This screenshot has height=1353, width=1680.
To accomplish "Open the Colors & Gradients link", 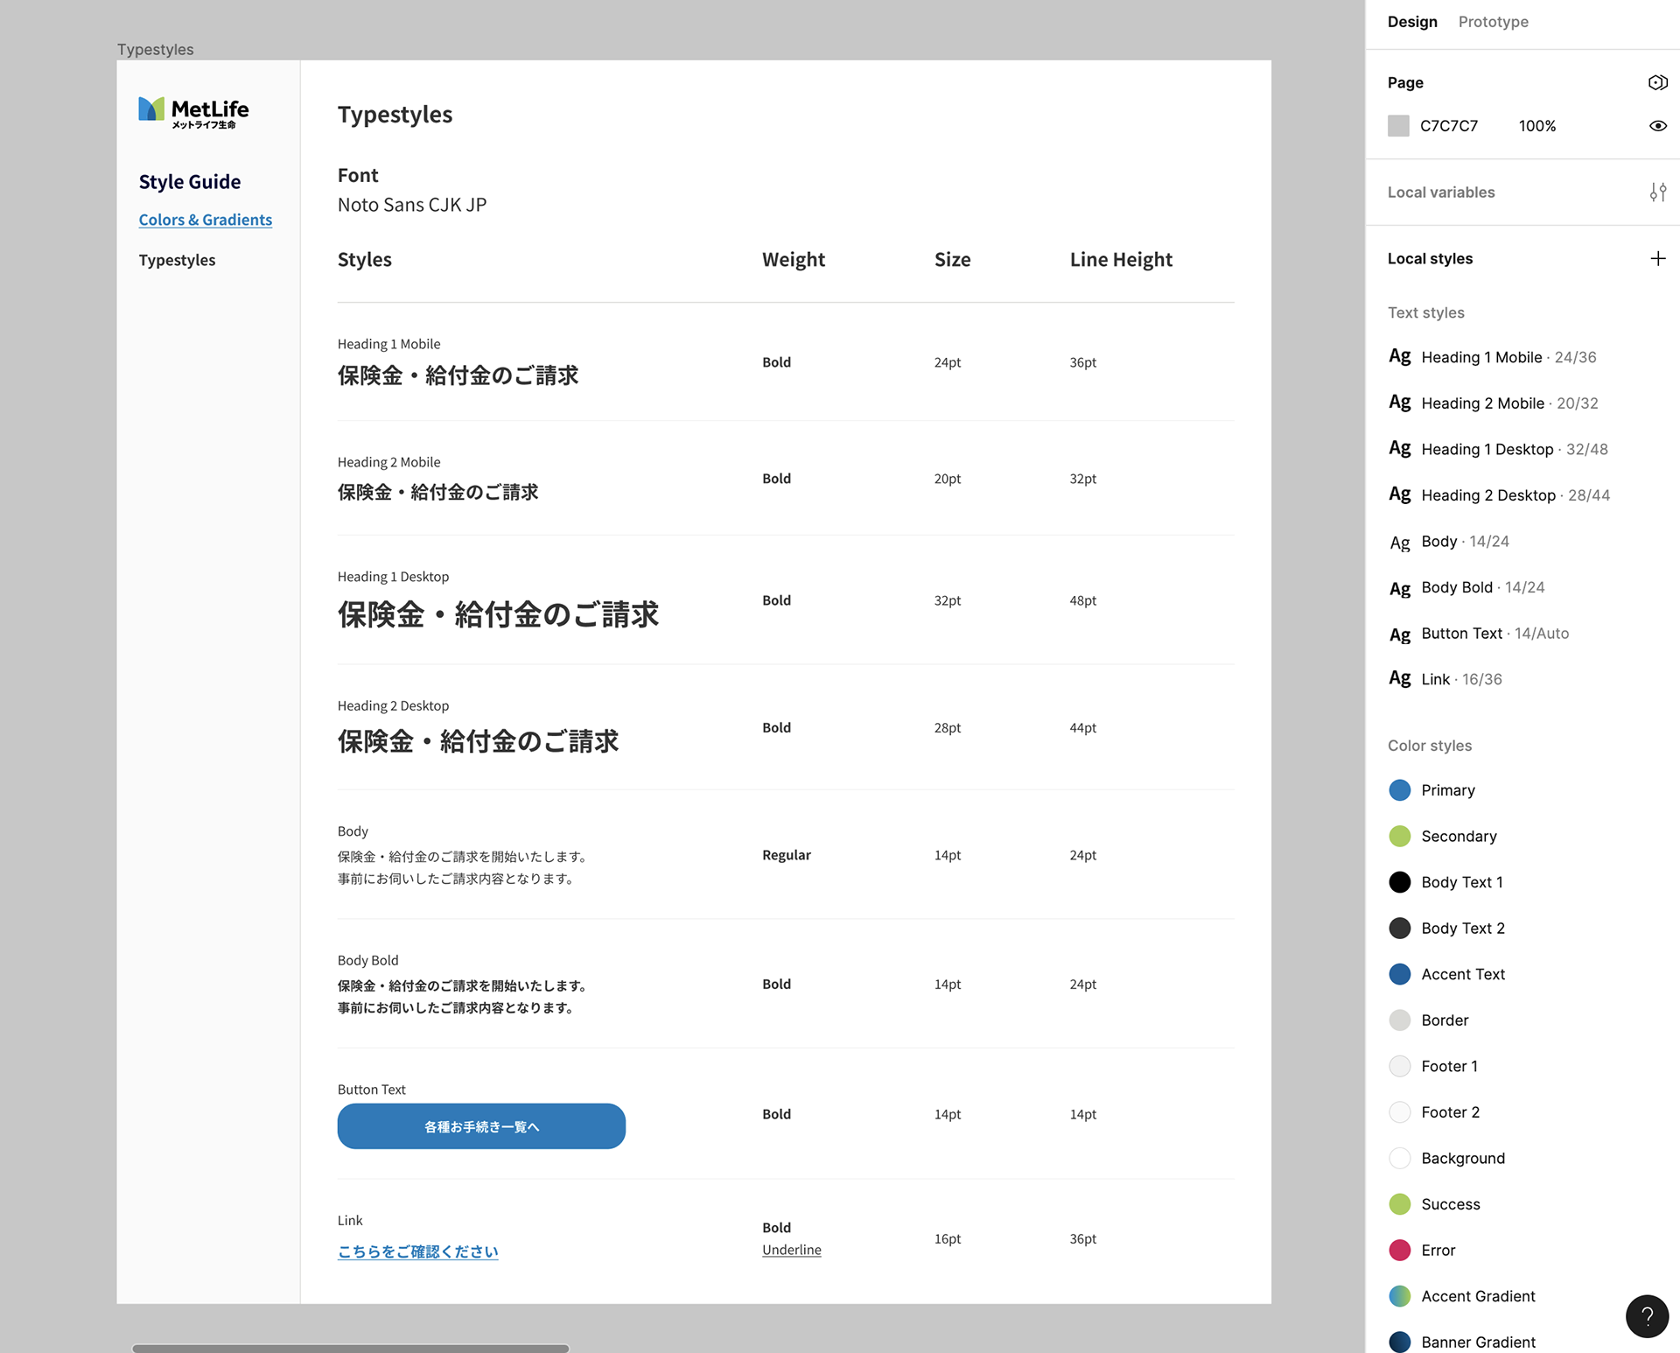I will click(x=205, y=220).
